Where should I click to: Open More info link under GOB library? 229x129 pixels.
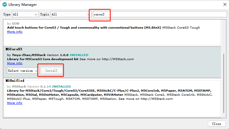tap(15, 32)
